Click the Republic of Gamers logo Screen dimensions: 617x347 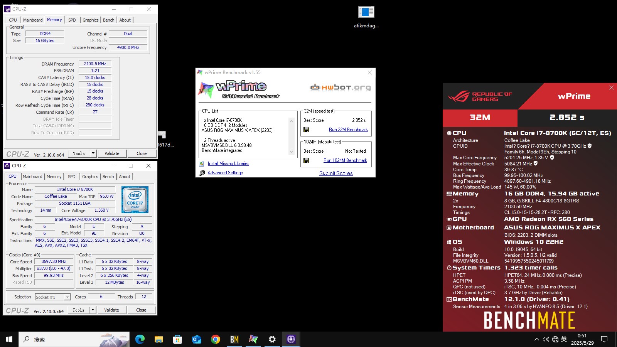coord(480,96)
